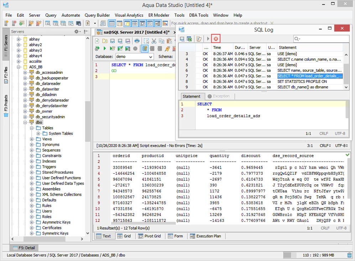Toggle the F2: Files side panel tab

6,75
